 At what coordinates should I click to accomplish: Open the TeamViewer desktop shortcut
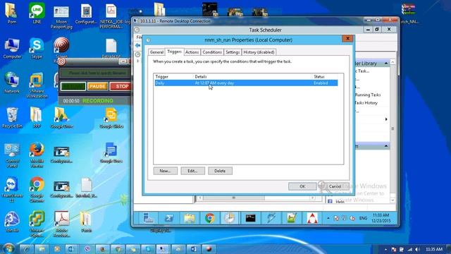coord(12,190)
